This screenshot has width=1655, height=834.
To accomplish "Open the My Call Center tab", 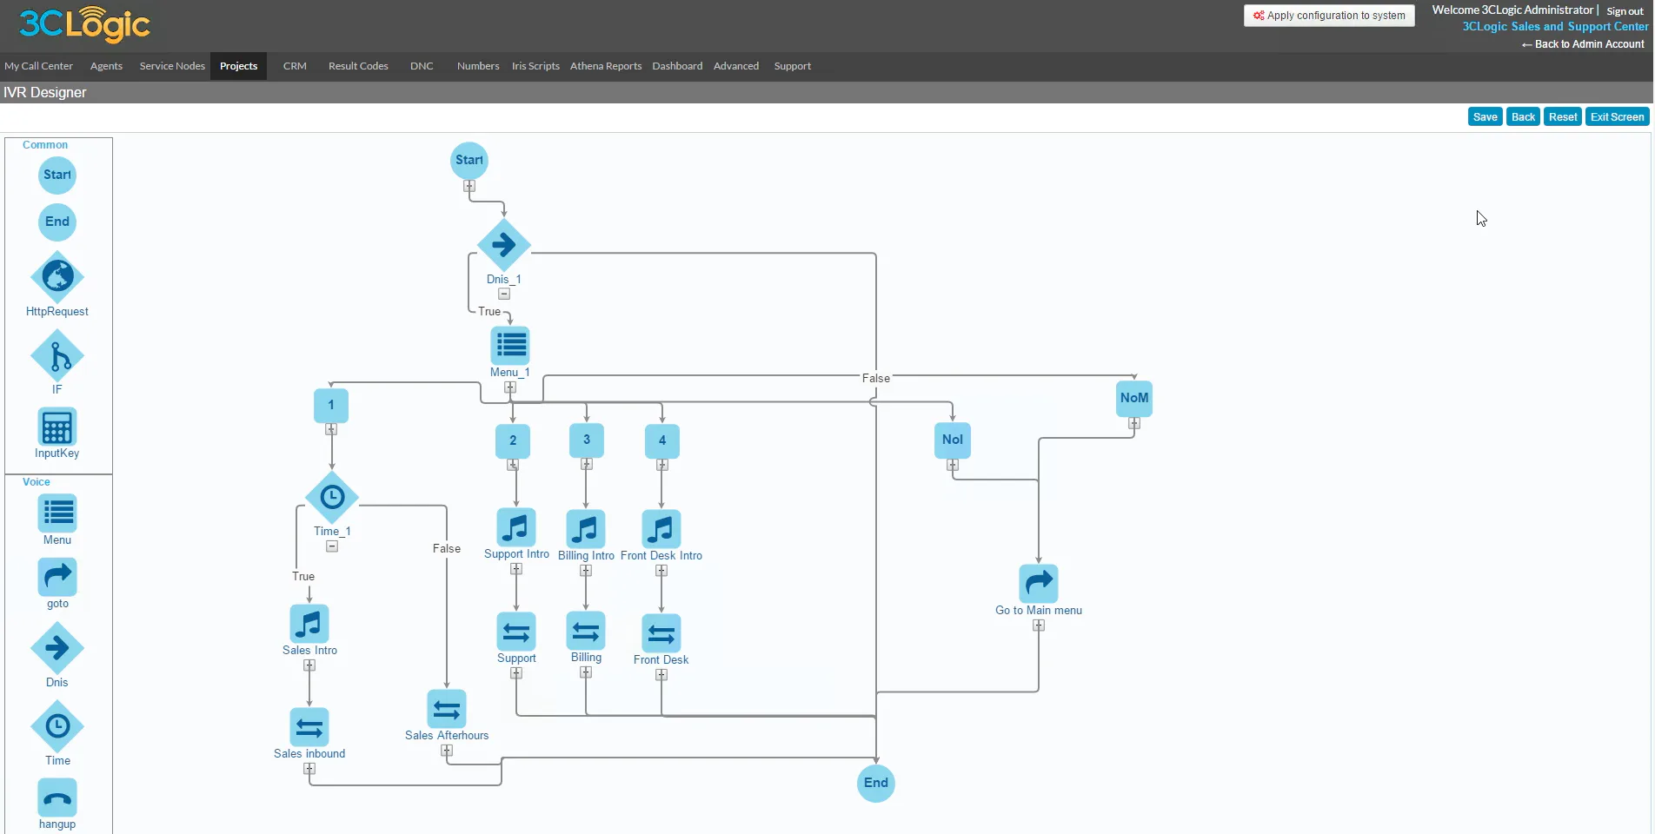I will tap(38, 66).
